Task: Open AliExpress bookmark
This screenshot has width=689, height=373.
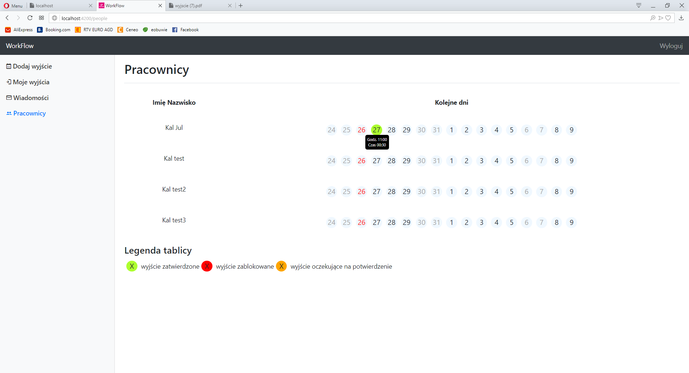Action: click(x=19, y=30)
